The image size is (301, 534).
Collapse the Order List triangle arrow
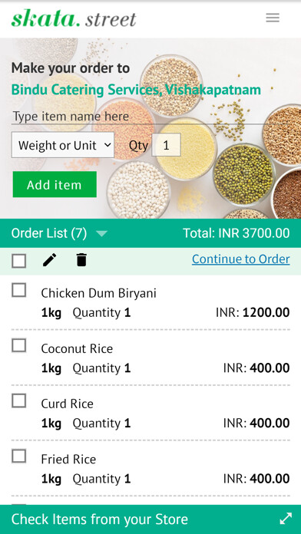[x=101, y=233]
